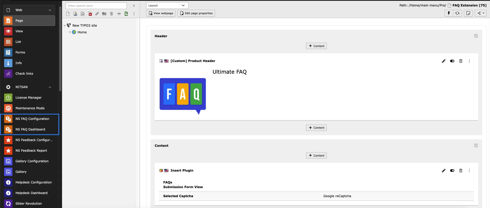Open the share dropdown
The image size is (490, 208).
coord(481,13)
